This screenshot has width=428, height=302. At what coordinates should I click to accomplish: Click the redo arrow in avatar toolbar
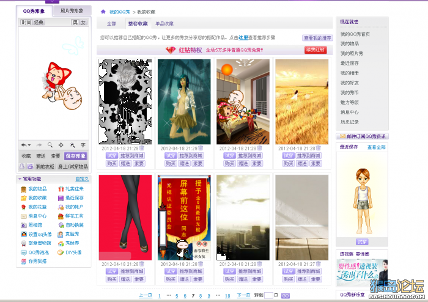[x=39, y=145]
